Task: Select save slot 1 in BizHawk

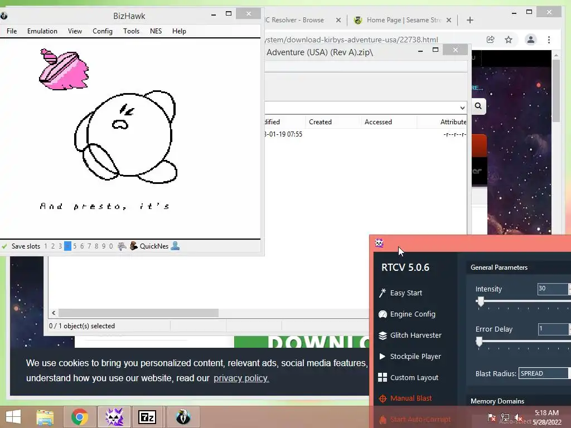Action: [x=46, y=246]
